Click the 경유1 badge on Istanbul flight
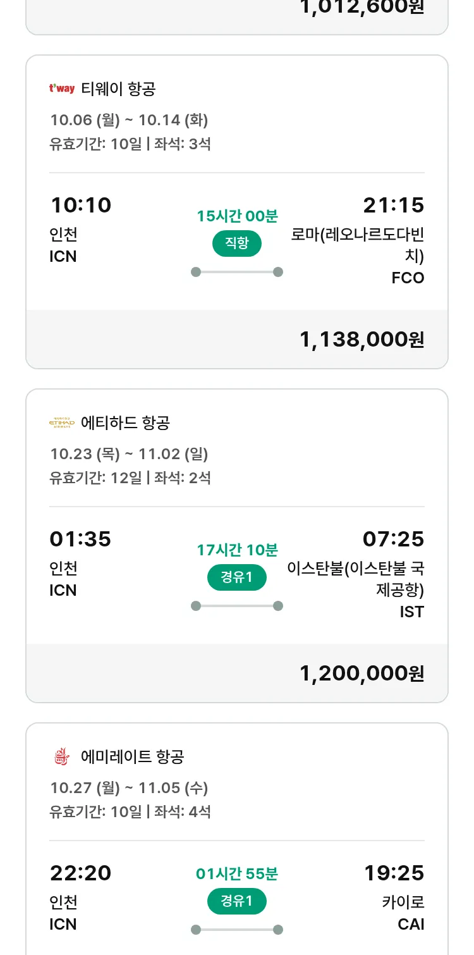The width and height of the screenshot is (474, 955). click(237, 577)
